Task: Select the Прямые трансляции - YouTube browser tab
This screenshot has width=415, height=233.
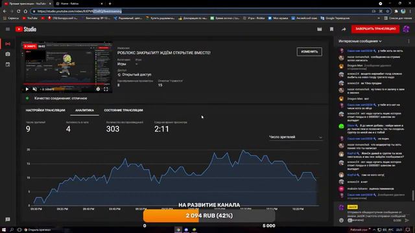Action: tap(27, 4)
